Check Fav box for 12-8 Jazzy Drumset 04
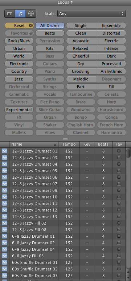The image size is (131, 281). tap(119, 164)
